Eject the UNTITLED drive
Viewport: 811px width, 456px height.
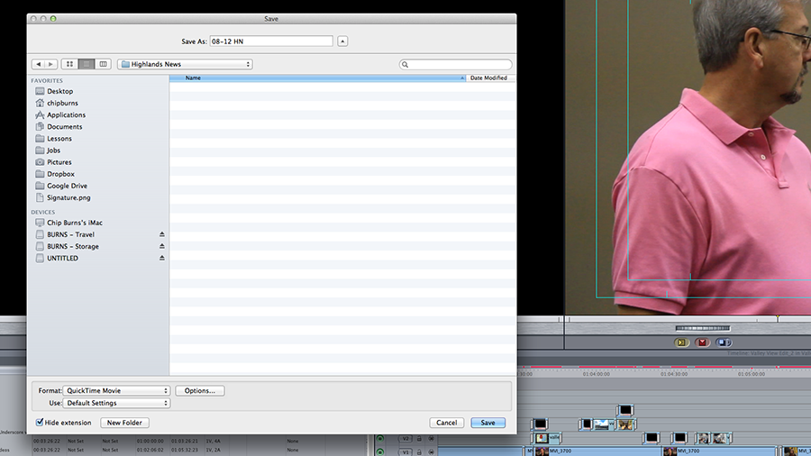pyautogui.click(x=162, y=258)
